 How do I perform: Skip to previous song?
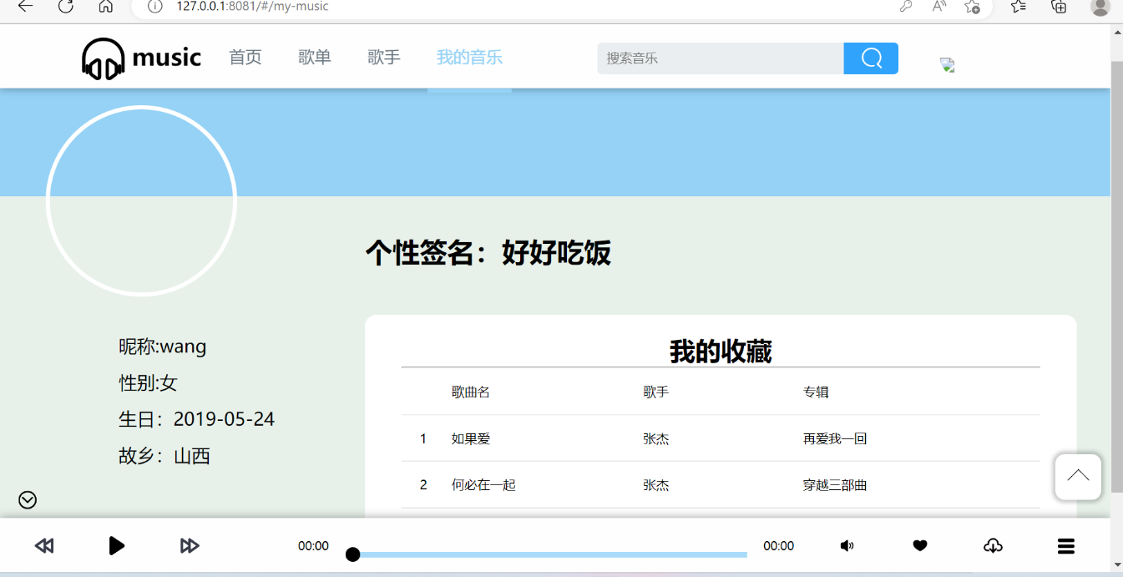pyautogui.click(x=44, y=546)
